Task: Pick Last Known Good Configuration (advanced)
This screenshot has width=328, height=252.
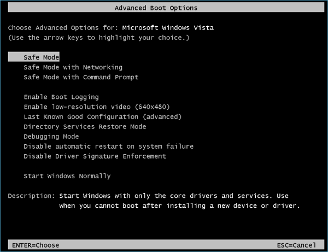Action: point(102,116)
